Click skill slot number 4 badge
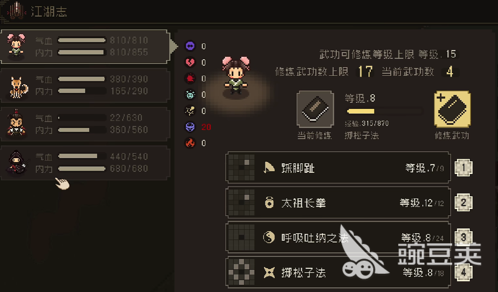The image size is (498, 292). point(464,273)
